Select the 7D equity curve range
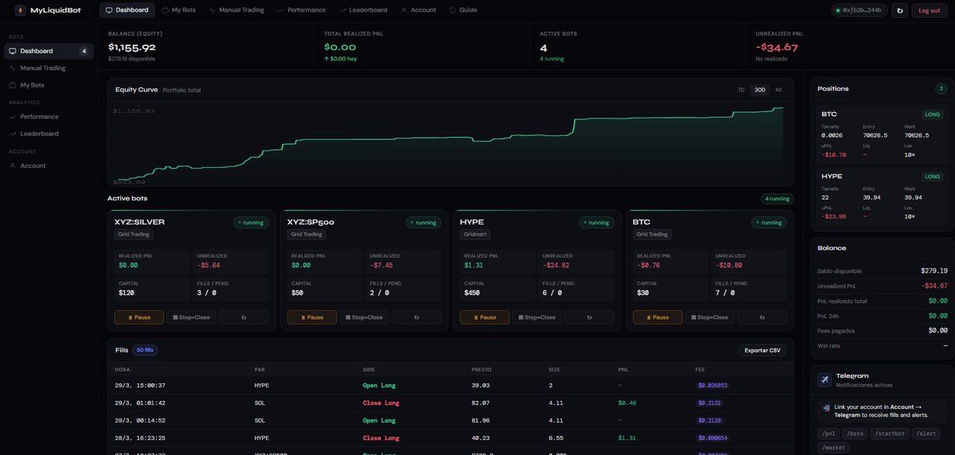955x455 pixels. click(x=741, y=90)
